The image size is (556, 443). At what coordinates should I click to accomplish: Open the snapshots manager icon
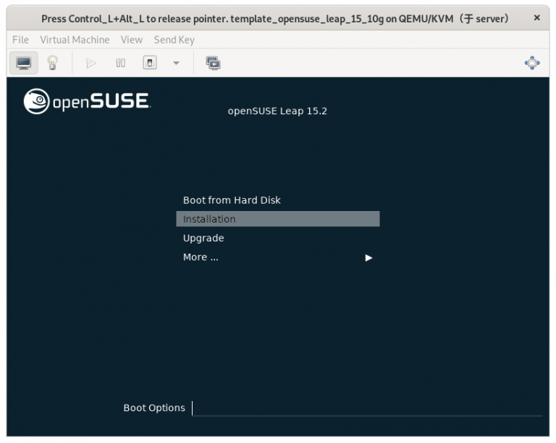tap(213, 64)
